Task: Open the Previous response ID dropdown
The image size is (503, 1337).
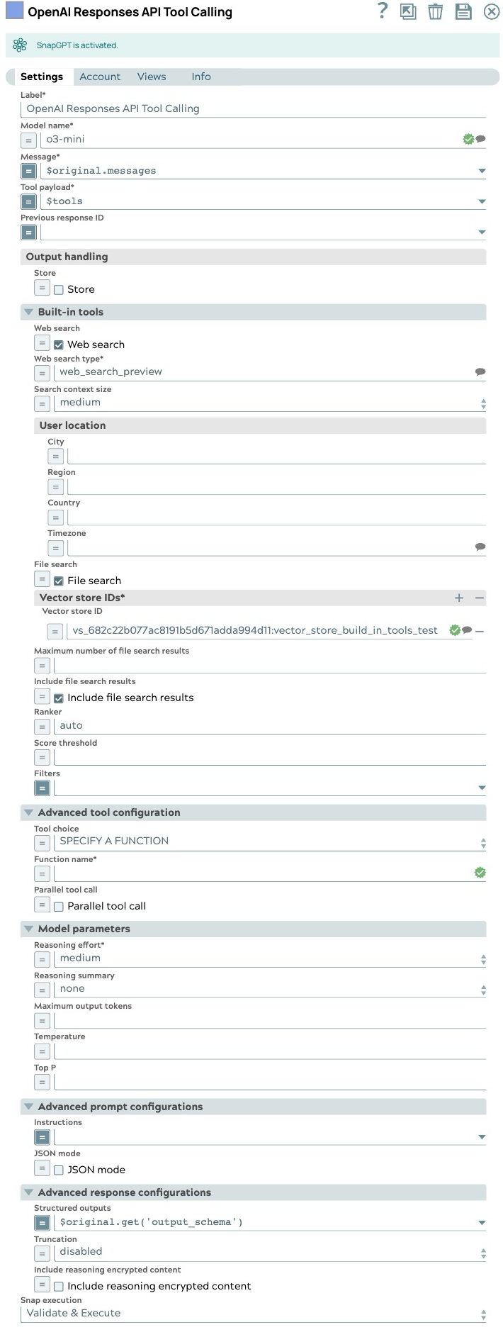Action: pos(481,232)
